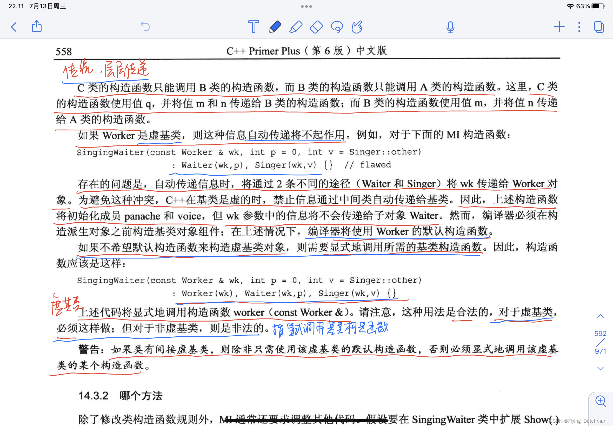The height and width of the screenshot is (426, 613).
Task: Tap the code 'Worker(wk), Waiter(wk,p), Singer(wk,v)'
Action: tap(280, 293)
